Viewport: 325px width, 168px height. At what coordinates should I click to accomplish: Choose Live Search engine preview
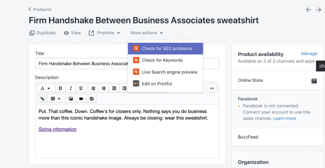[x=165, y=72]
